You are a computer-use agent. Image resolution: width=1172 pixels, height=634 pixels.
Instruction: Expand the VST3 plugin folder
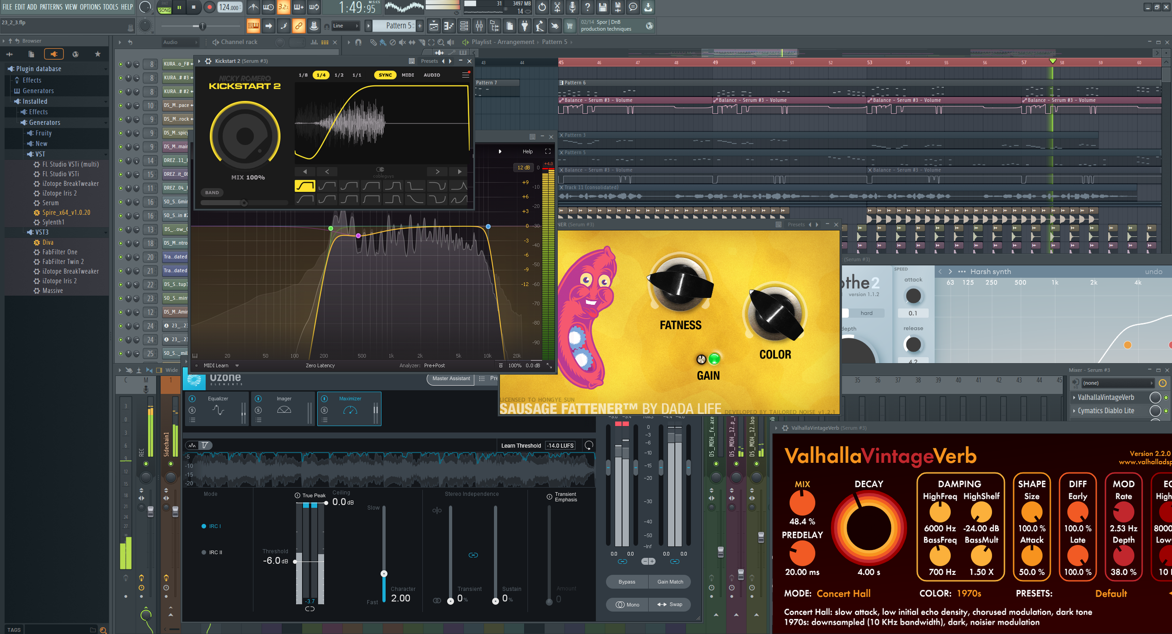click(41, 232)
